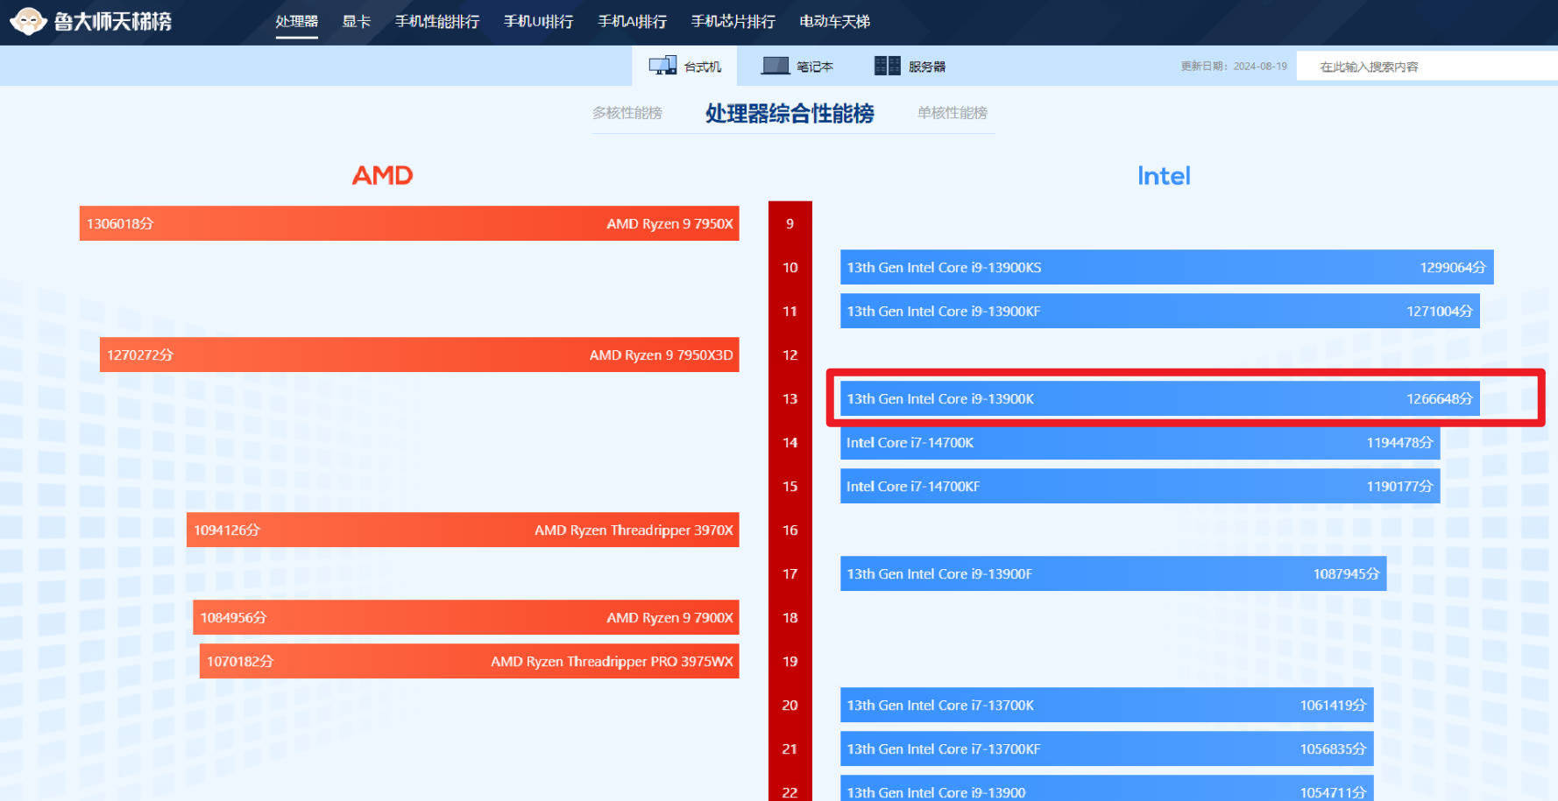The image size is (1558, 801).
Task: Select the 多核性能榜 tab
Action: [627, 113]
